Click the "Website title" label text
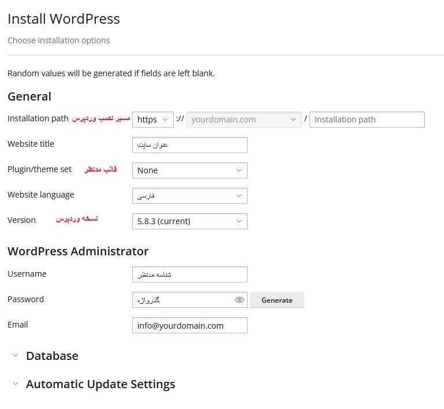Image resolution: width=444 pixels, height=409 pixels. [x=31, y=144]
